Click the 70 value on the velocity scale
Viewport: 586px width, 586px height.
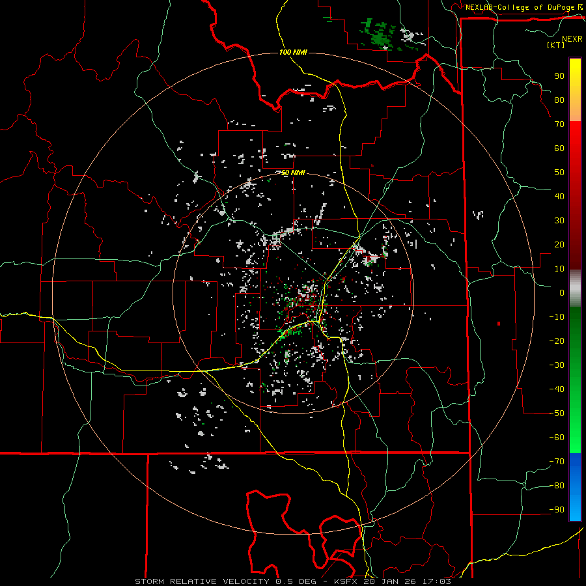pyautogui.click(x=559, y=124)
